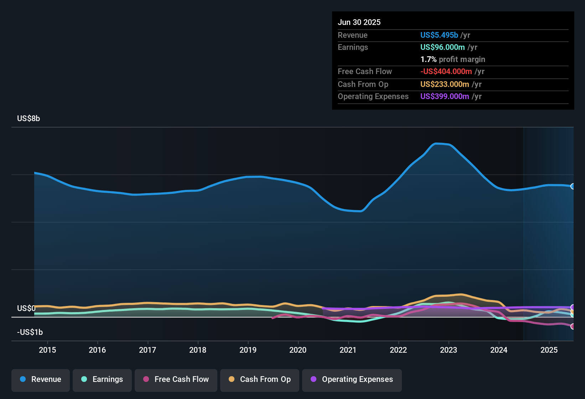Click the purple Operating Expenses legend dot

[x=314, y=379]
